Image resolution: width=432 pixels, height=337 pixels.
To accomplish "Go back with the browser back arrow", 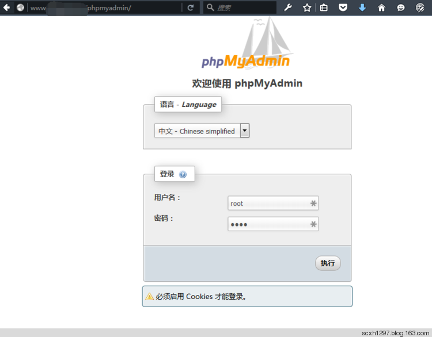I will point(6,7).
